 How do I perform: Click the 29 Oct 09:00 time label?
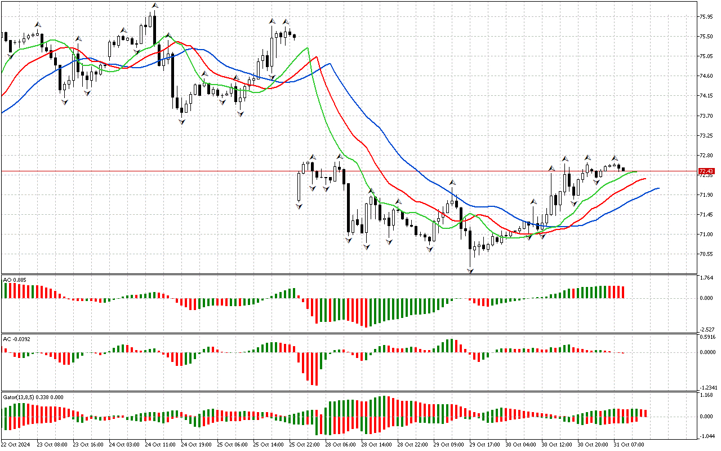[x=448, y=445]
